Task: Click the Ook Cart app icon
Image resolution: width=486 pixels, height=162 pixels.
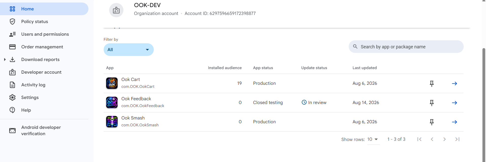Action: (112, 83)
